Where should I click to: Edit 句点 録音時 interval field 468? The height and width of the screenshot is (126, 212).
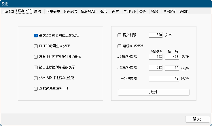point(156,57)
